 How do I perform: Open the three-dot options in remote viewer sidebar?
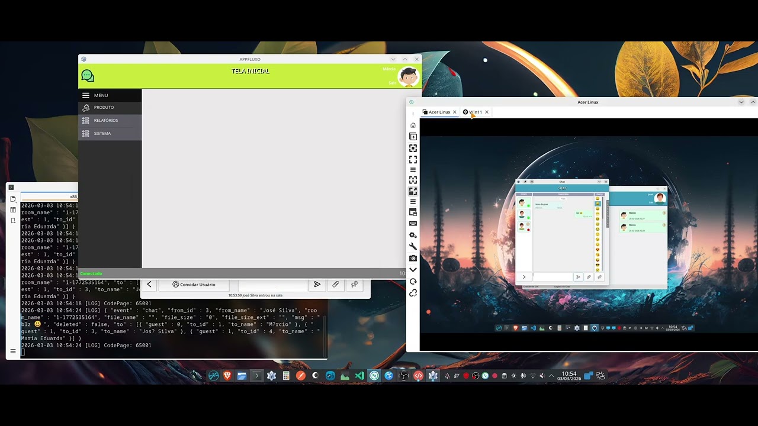[x=413, y=114]
